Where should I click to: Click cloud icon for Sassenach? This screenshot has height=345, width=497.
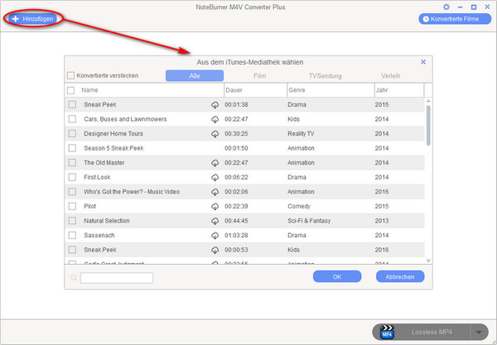(215, 236)
